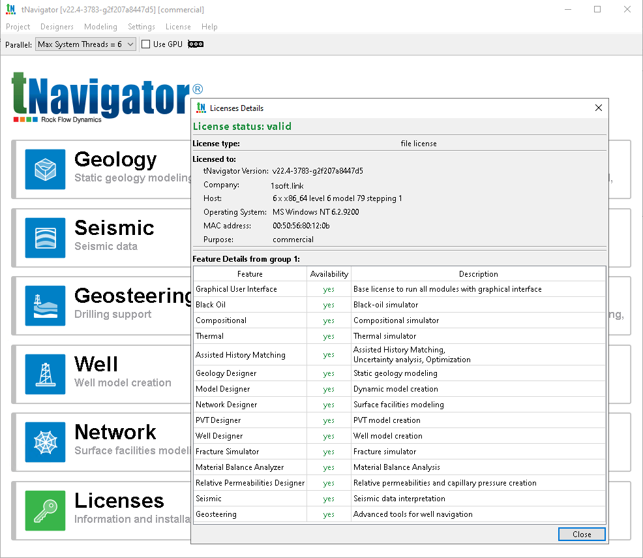
Task: Click the 'yes' availability for Geosteering row
Action: coord(329,514)
